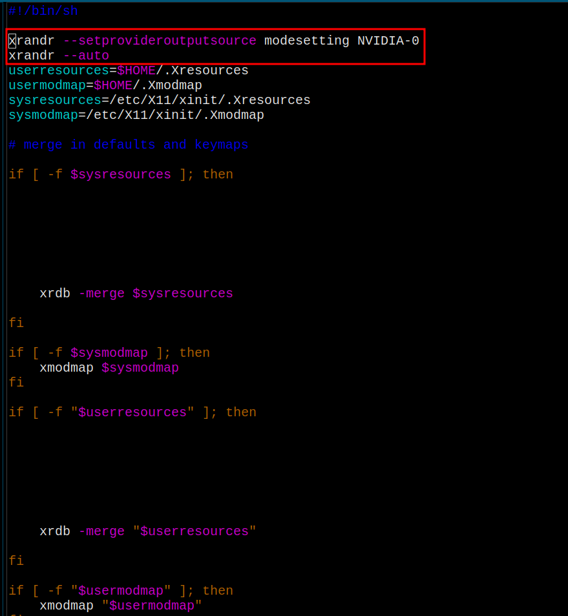This screenshot has height=616, width=568.
Task: Click the fi after xrdb -merge $sysresources
Action: pos(16,323)
